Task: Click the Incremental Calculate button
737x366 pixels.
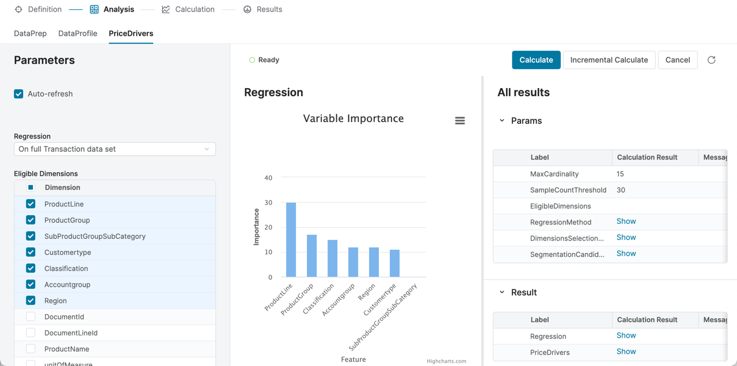Action: [x=609, y=59]
